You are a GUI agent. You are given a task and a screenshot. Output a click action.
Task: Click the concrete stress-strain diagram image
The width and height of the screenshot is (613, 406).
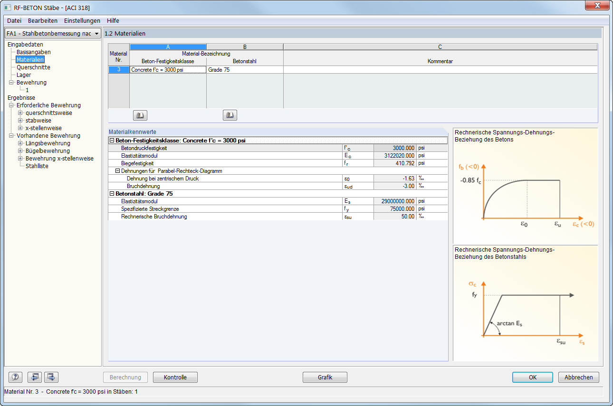pos(525,186)
